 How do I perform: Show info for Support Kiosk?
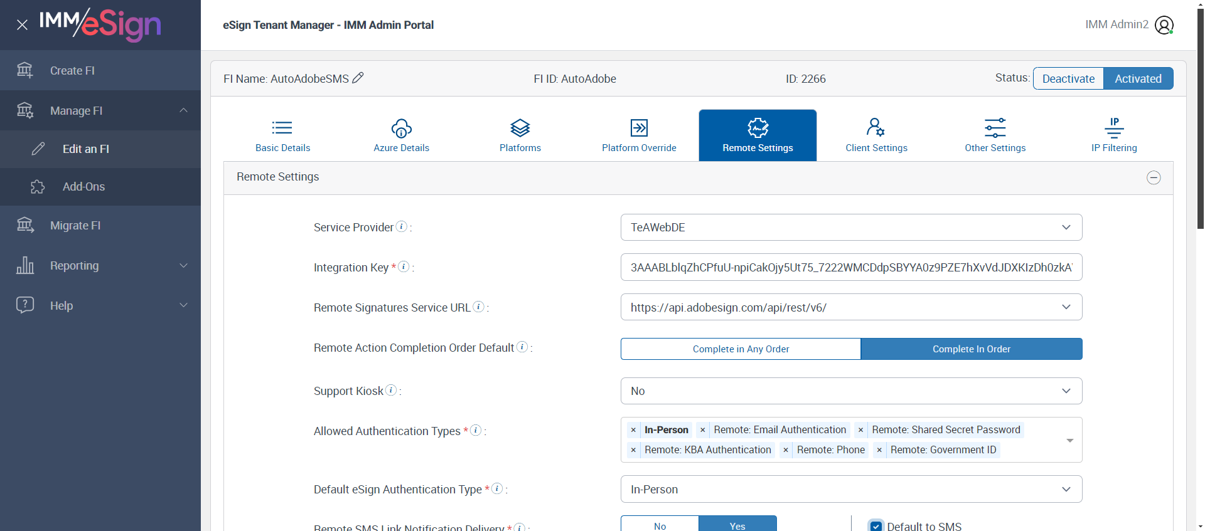click(x=391, y=390)
